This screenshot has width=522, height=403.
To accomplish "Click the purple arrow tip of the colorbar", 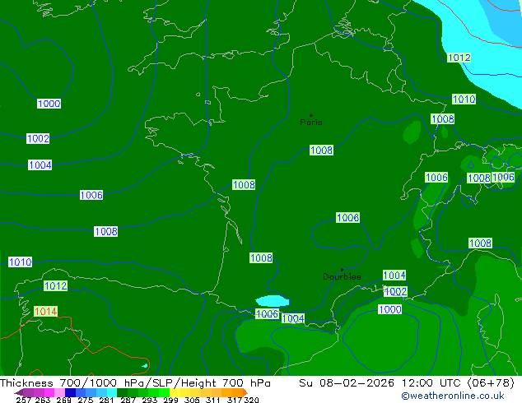I will [18, 392].
